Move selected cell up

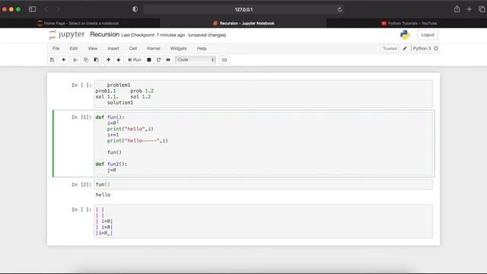[108, 59]
